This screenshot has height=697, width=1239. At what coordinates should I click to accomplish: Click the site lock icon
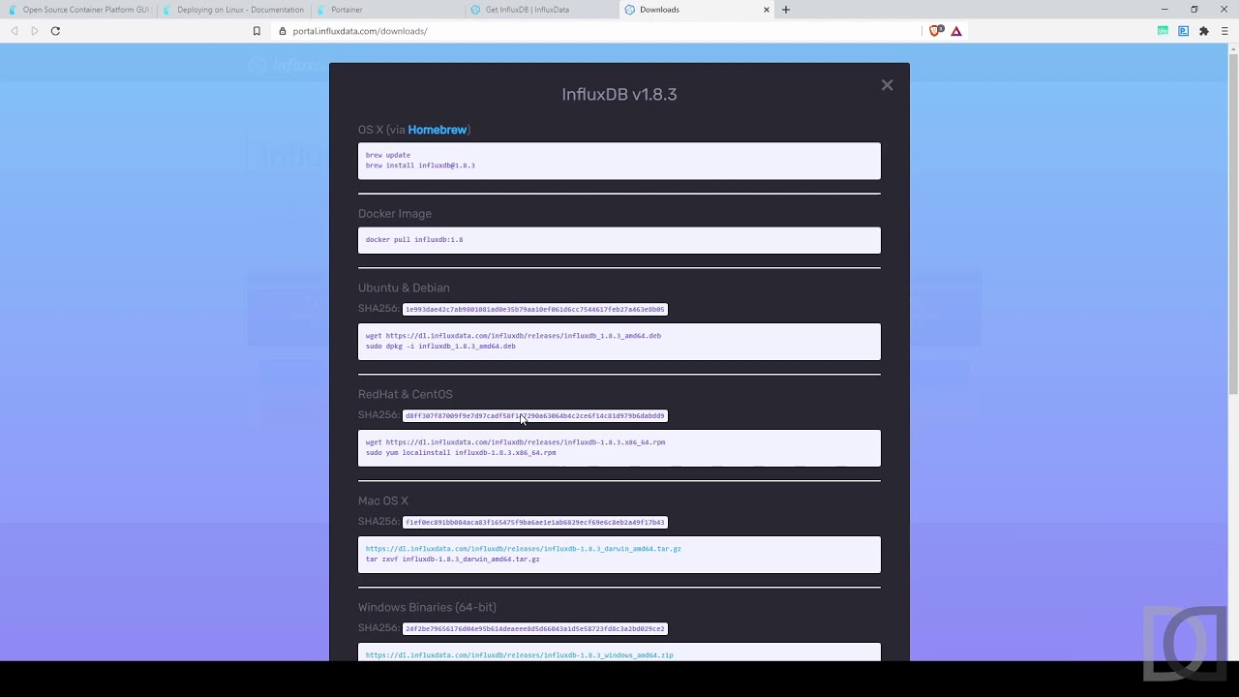pyautogui.click(x=283, y=31)
